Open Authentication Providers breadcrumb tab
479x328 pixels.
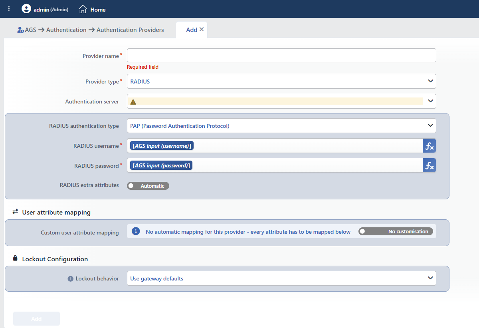130,30
